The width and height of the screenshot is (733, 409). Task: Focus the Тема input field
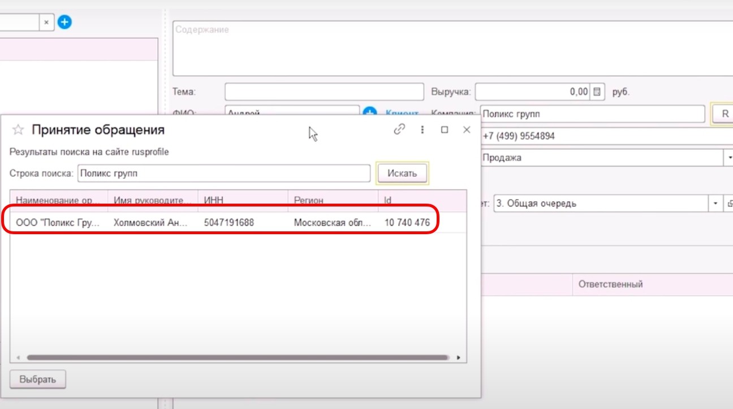pos(324,92)
